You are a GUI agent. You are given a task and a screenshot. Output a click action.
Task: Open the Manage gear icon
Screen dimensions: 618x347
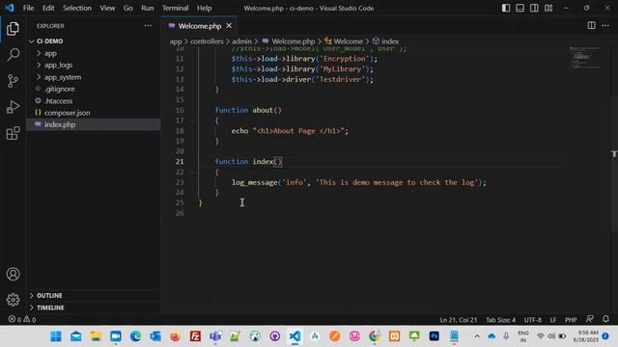point(13,300)
